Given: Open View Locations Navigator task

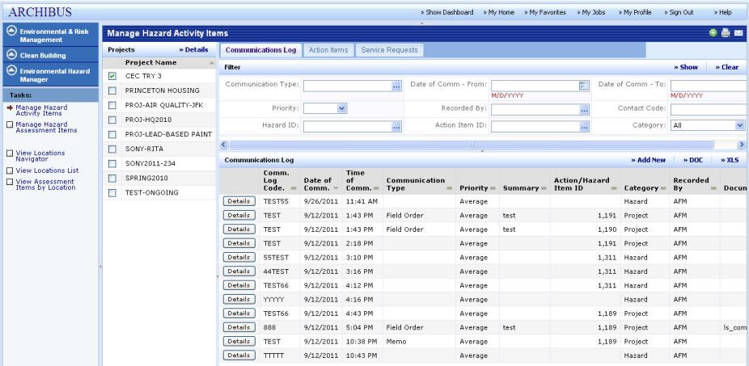Looking at the screenshot, I should 40,156.
